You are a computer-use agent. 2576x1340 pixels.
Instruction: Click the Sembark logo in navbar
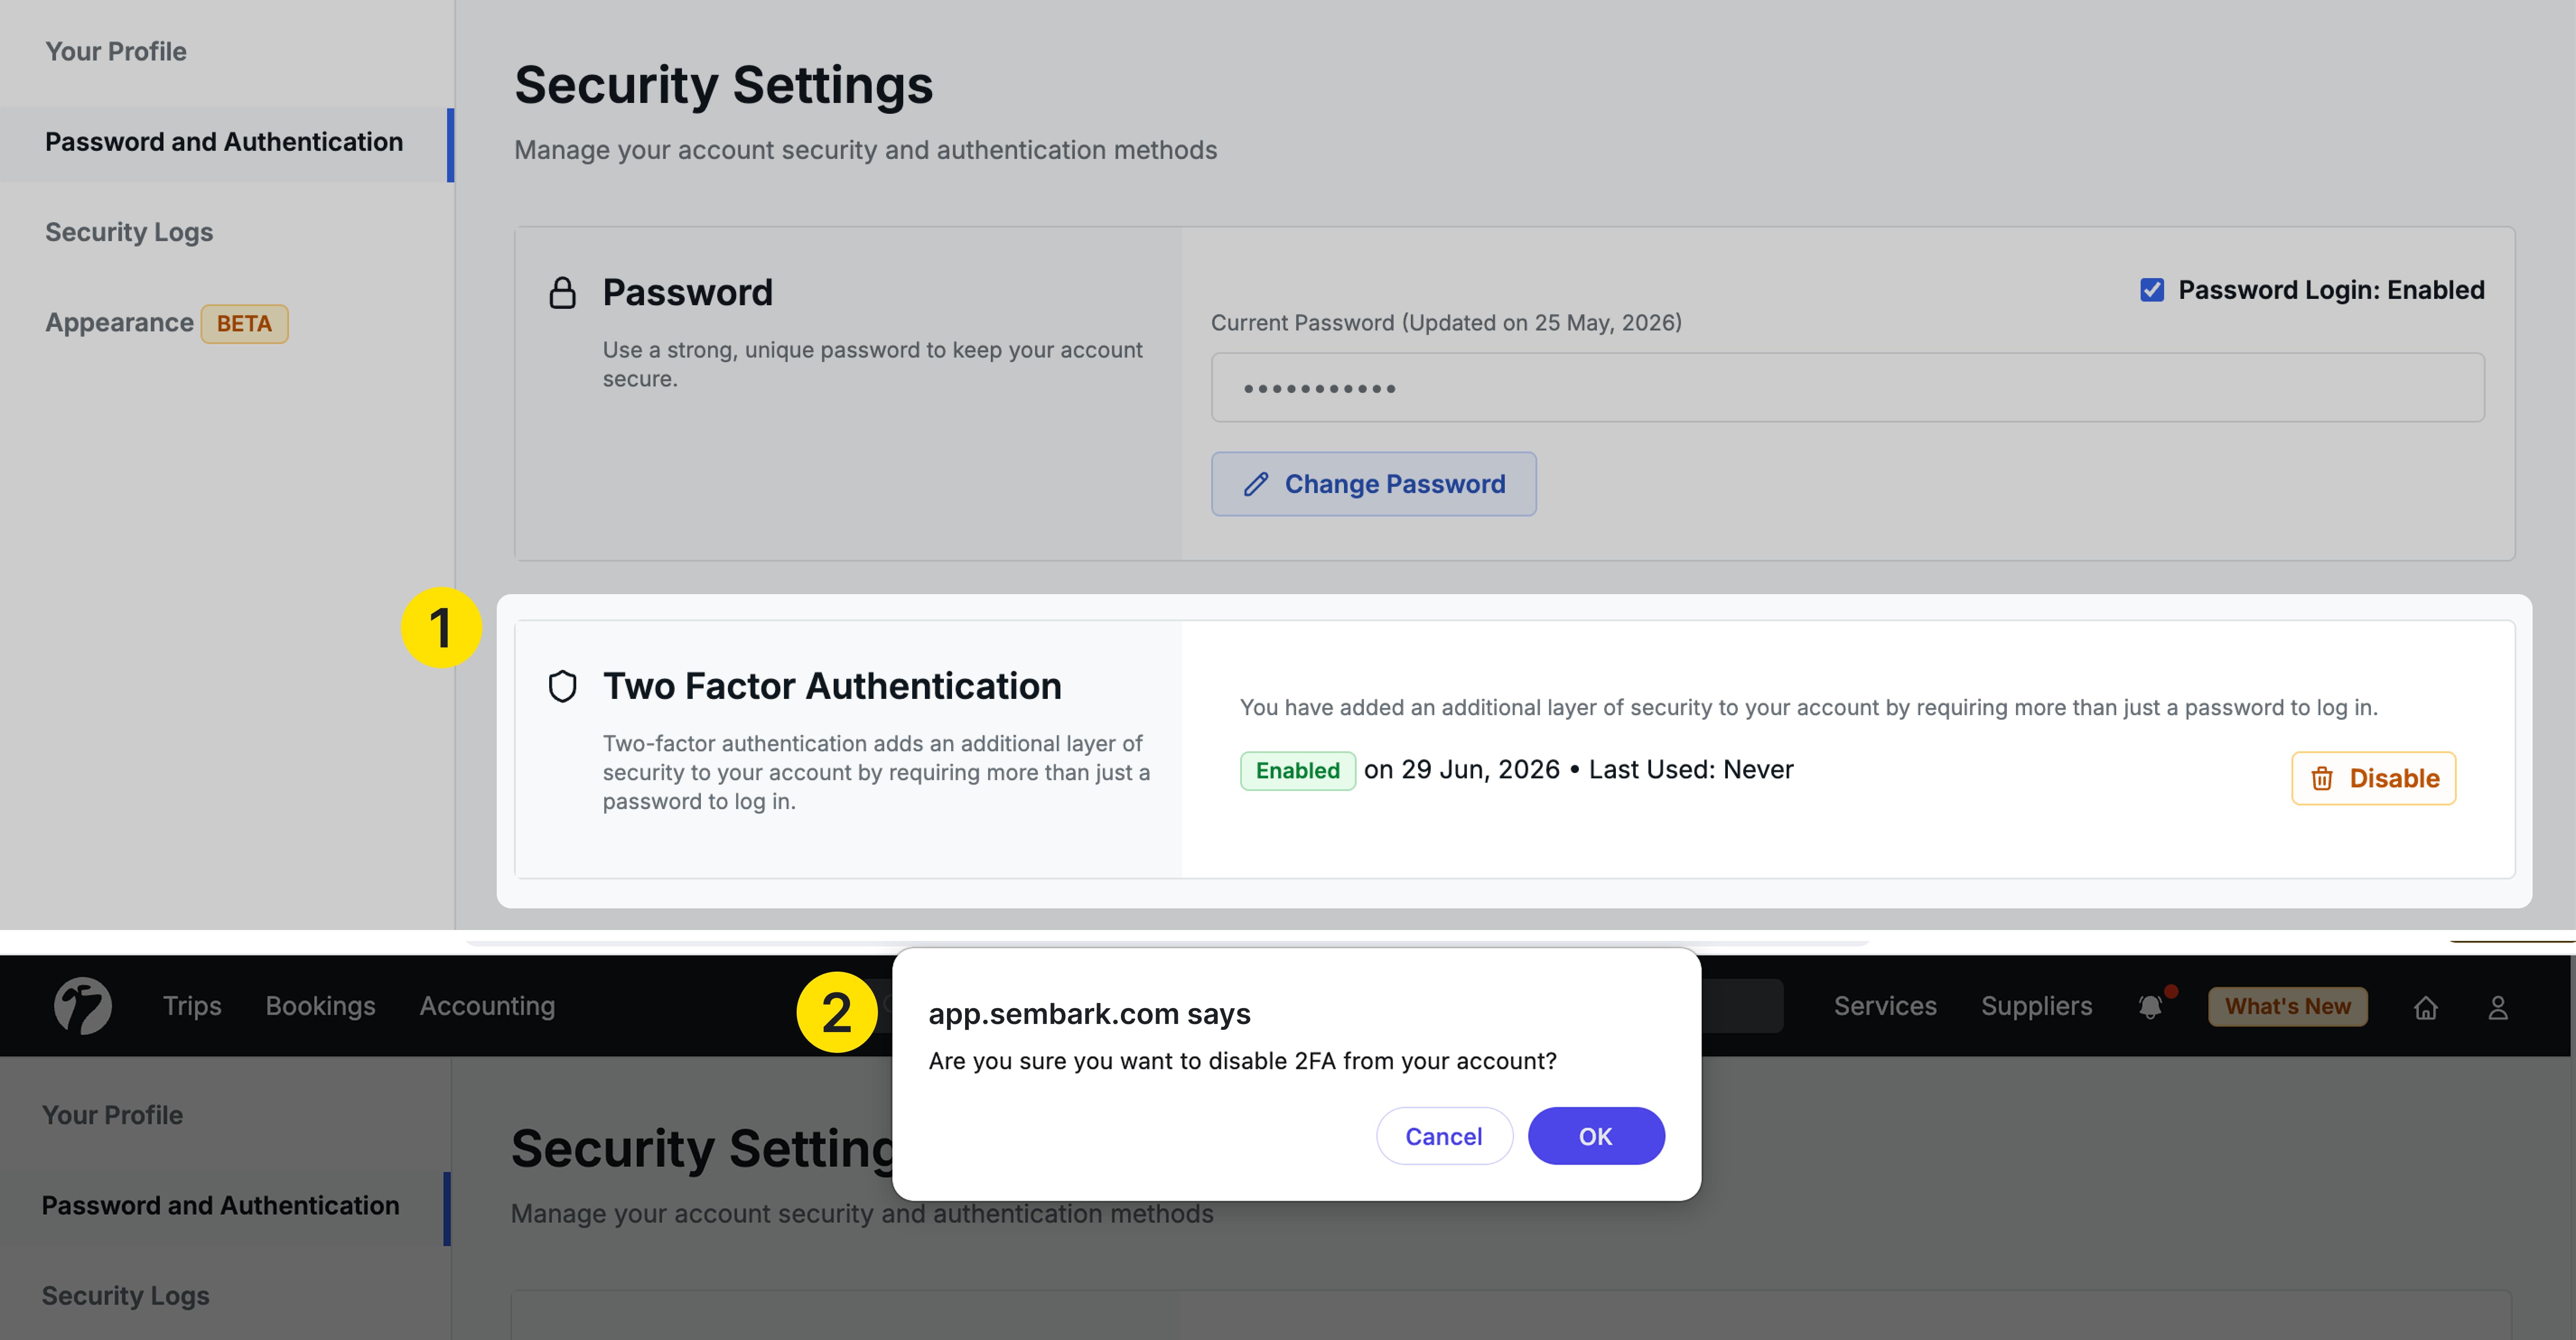(83, 1005)
